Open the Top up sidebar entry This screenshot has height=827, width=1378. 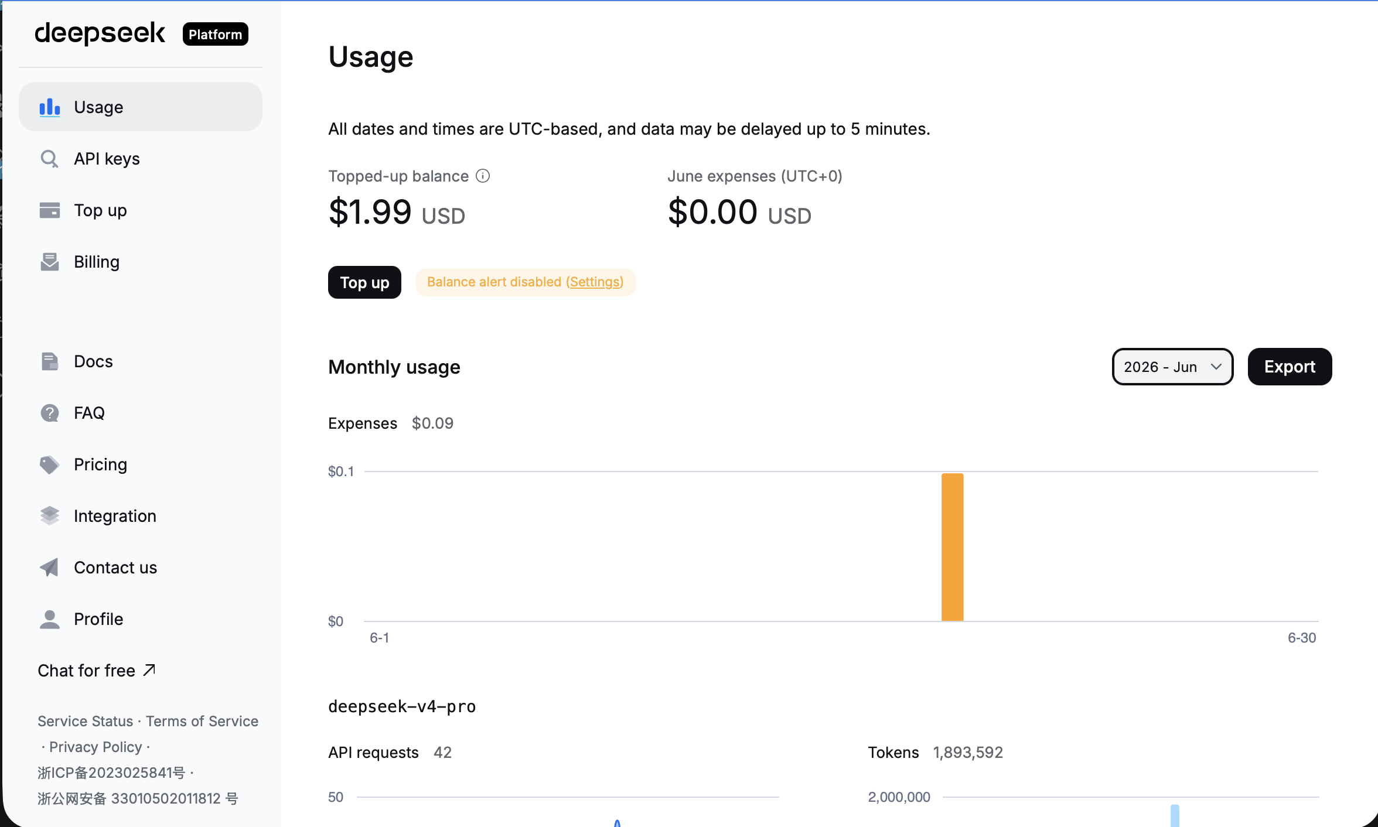(141, 210)
